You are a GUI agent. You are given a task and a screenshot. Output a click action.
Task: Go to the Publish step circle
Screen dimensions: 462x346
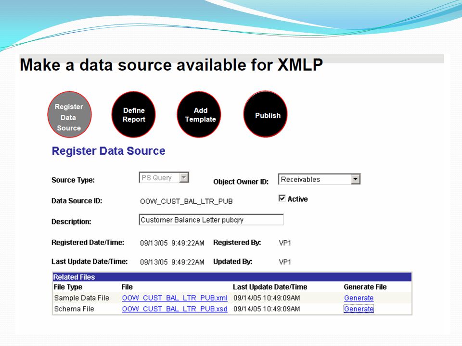pos(266,114)
